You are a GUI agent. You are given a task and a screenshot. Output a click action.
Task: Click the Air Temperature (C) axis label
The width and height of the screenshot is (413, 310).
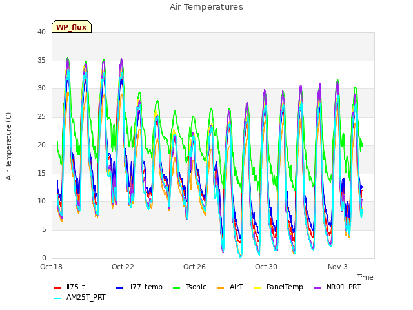pyautogui.click(x=8, y=146)
